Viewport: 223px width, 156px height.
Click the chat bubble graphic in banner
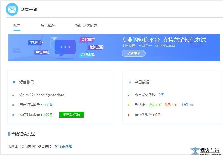65,48
